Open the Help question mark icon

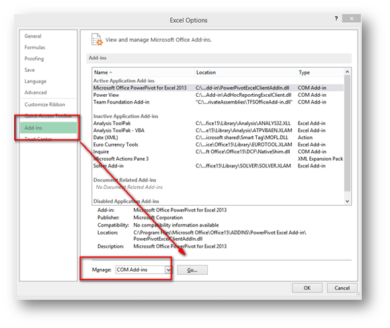(x=336, y=18)
